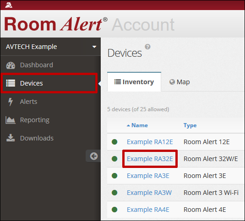This screenshot has width=245, height=221.
Task: Click green status dot for Example RA12E
Action: pos(114,142)
